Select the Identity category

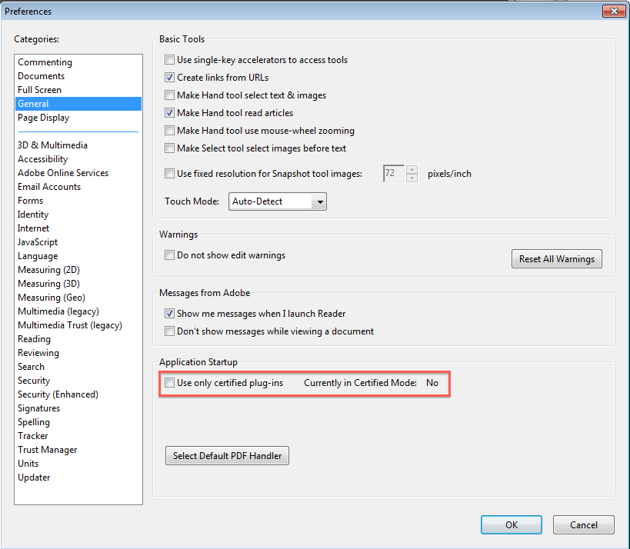click(x=78, y=215)
